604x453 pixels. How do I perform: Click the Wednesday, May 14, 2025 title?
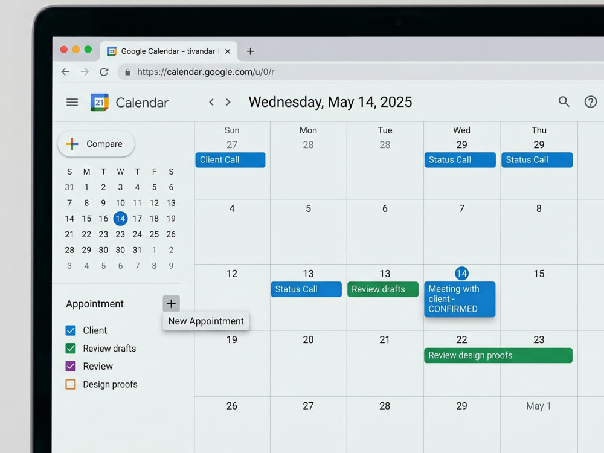[330, 102]
